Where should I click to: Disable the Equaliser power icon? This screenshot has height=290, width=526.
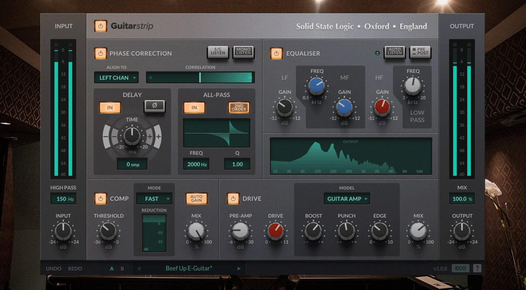coord(276,53)
